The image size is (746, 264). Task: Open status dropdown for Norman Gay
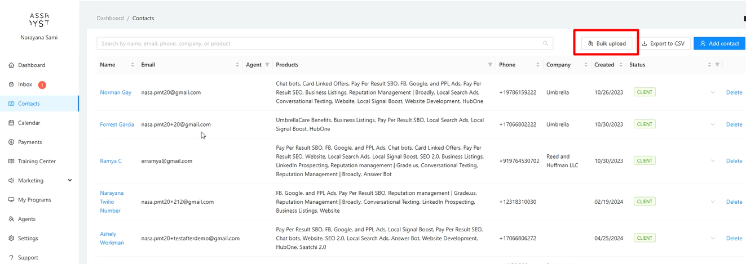[x=713, y=92]
